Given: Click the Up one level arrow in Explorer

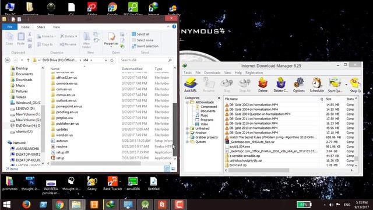Looking at the screenshot, I should (28, 60).
